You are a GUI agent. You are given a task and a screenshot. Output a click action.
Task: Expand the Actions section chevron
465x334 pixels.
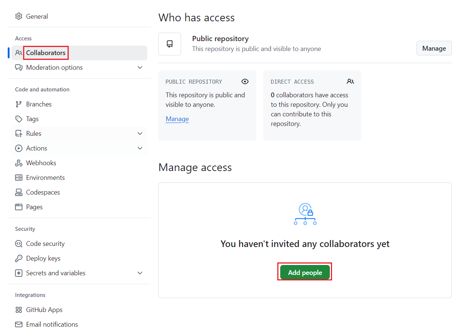coord(140,148)
